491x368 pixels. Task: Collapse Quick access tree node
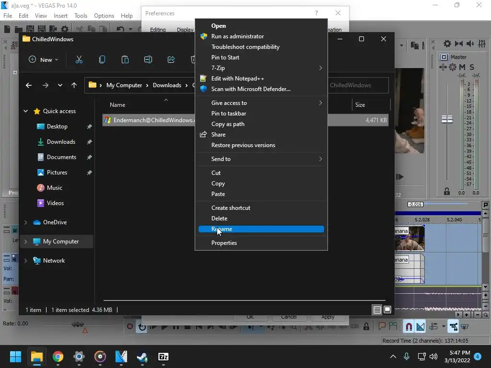tap(26, 111)
